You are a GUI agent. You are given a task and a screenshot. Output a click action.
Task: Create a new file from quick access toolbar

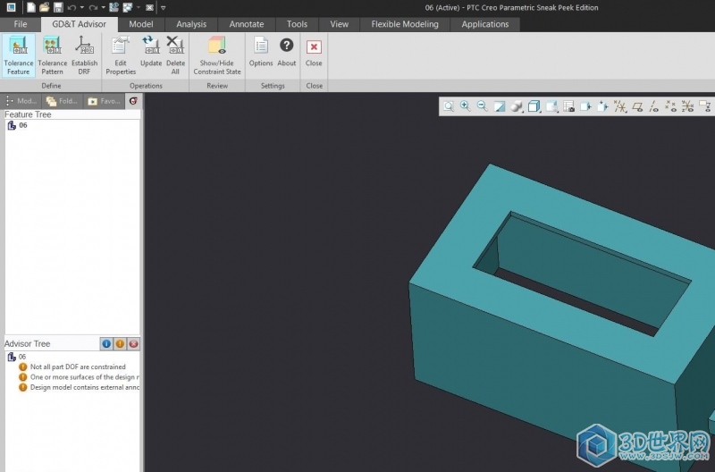click(30, 7)
